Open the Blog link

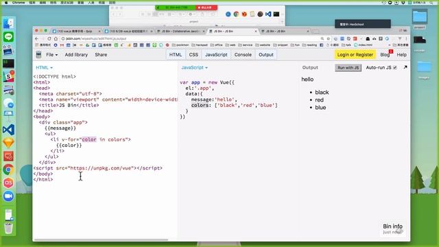(385, 55)
